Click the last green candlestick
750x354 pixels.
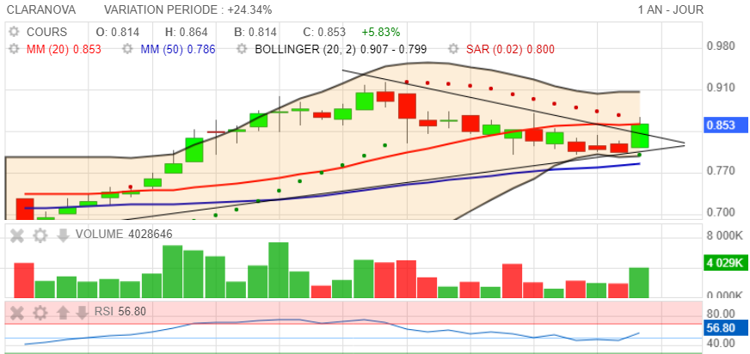pos(640,136)
